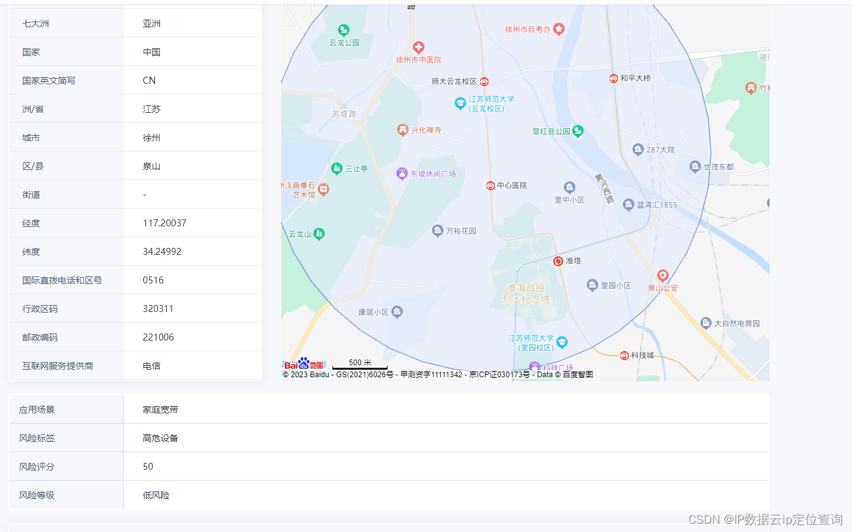The image size is (852, 532).
Task: Click the 和平大桥 metro station icon
Action: coord(613,78)
